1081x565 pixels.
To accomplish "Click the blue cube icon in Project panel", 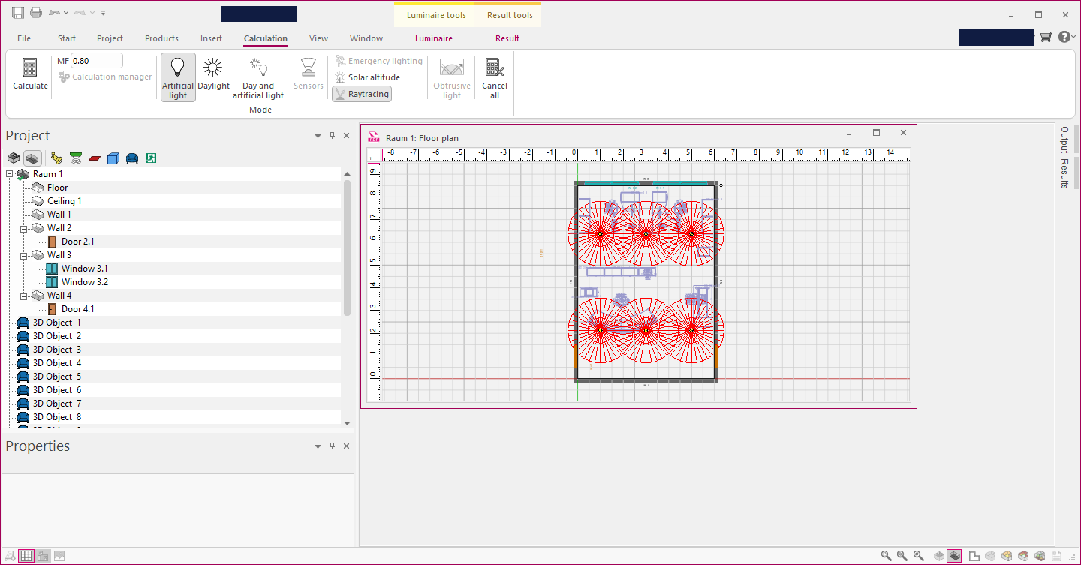I will point(113,158).
